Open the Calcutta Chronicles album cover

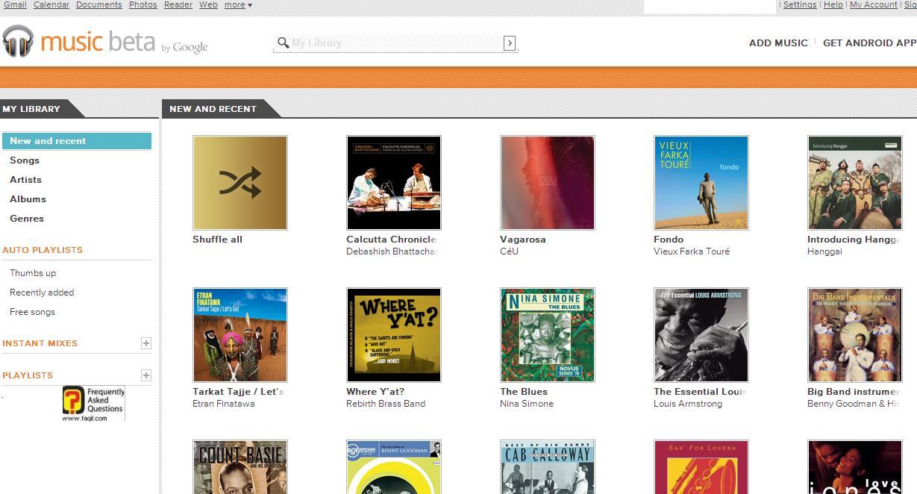(x=393, y=183)
